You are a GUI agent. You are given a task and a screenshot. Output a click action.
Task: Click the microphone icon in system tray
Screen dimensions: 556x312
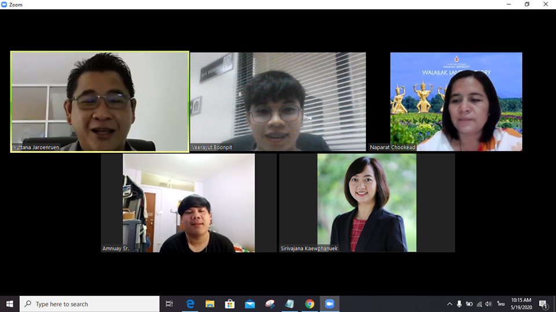459,304
